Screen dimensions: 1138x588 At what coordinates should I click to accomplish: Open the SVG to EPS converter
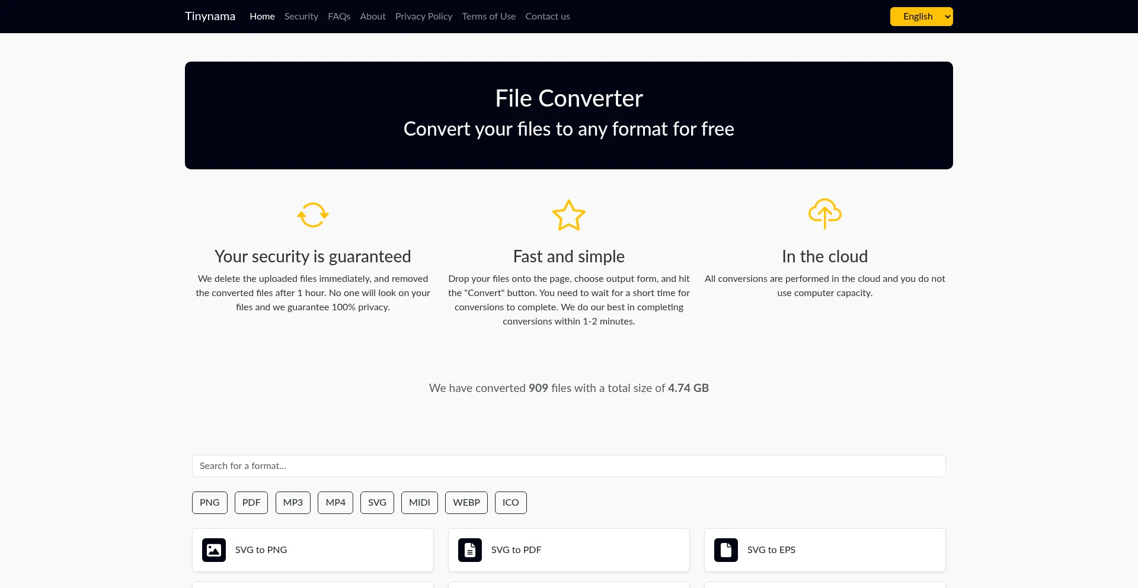pyautogui.click(x=824, y=550)
